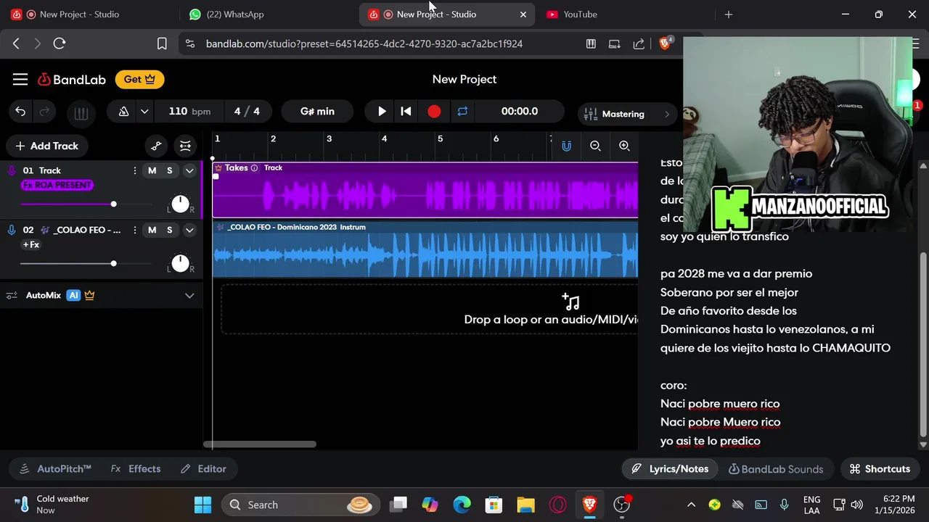
Task: Click the AutoMix AI badge
Action: pyautogui.click(x=73, y=295)
